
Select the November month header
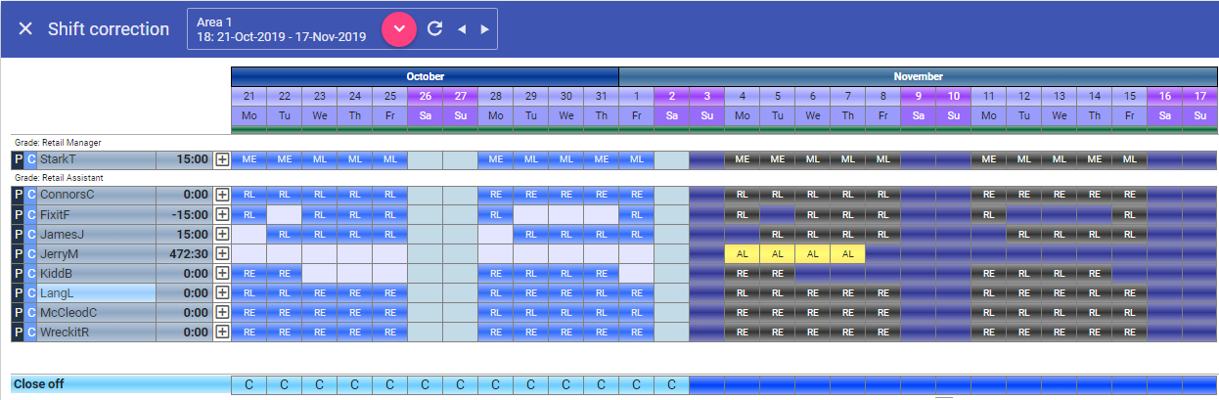click(x=918, y=76)
